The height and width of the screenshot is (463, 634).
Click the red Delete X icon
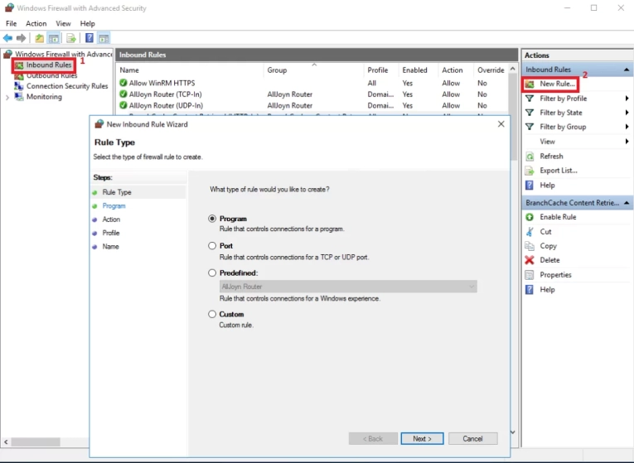(530, 260)
